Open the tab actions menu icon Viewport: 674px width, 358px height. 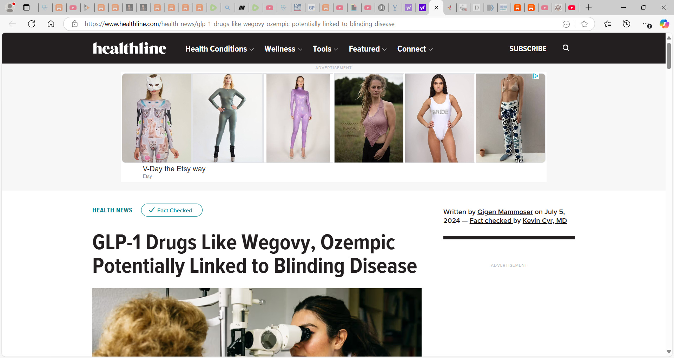26,7
